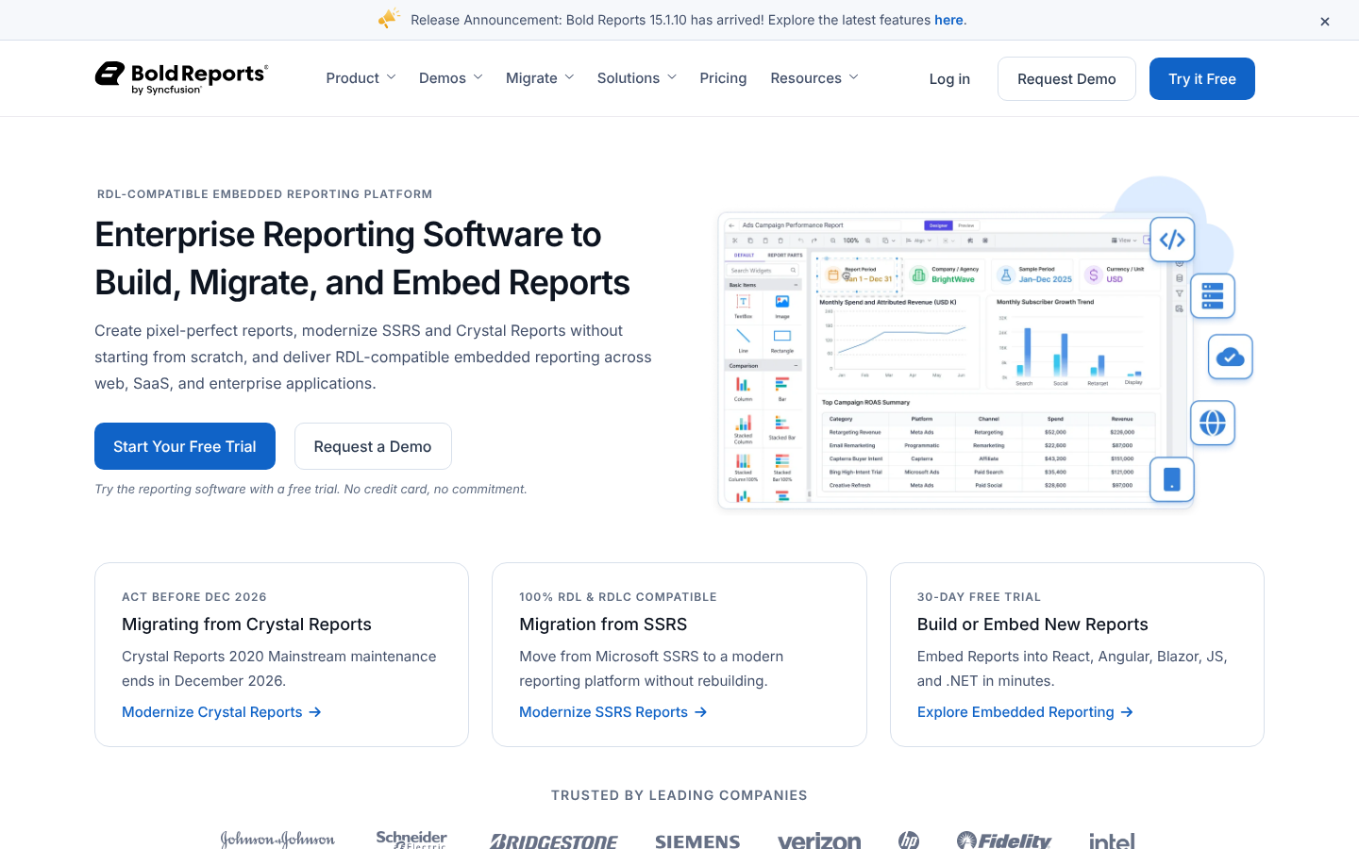Click the cloud checkmark icon on hero image
The width and height of the screenshot is (1359, 849).
point(1230,357)
